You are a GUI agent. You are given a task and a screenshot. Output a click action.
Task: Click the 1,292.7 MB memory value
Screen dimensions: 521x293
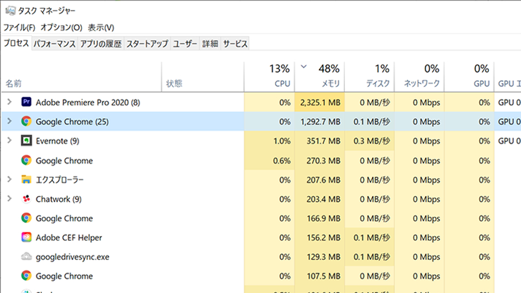(x=320, y=122)
